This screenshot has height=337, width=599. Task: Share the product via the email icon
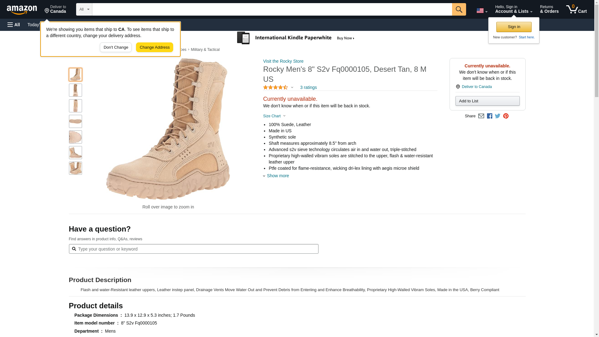tap(481, 116)
